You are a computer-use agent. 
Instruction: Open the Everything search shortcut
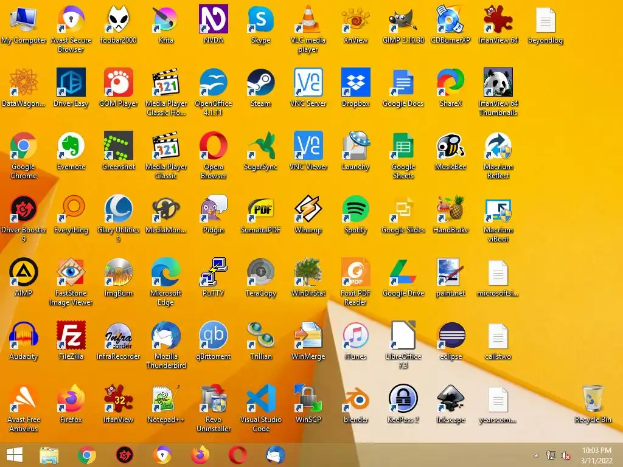pyautogui.click(x=71, y=209)
